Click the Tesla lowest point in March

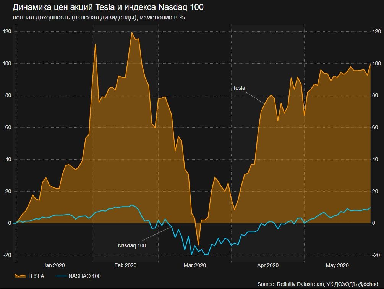tap(198, 245)
